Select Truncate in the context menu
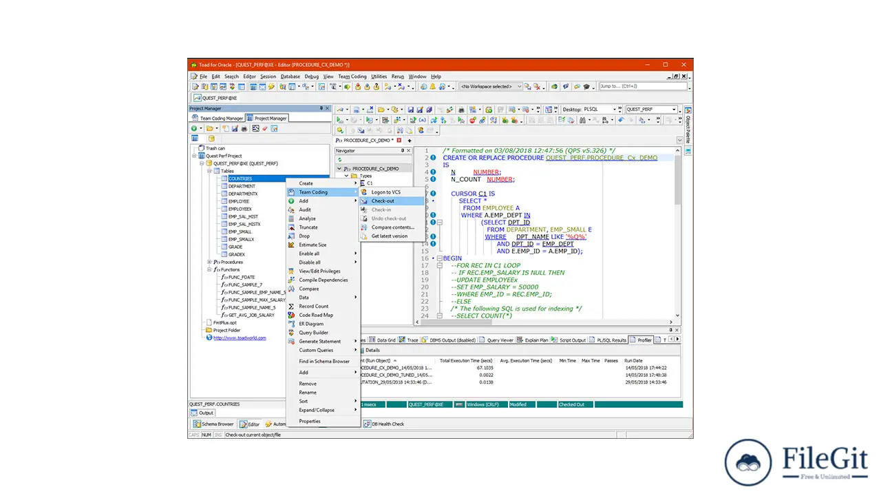The height and width of the screenshot is (496, 881). point(308,227)
